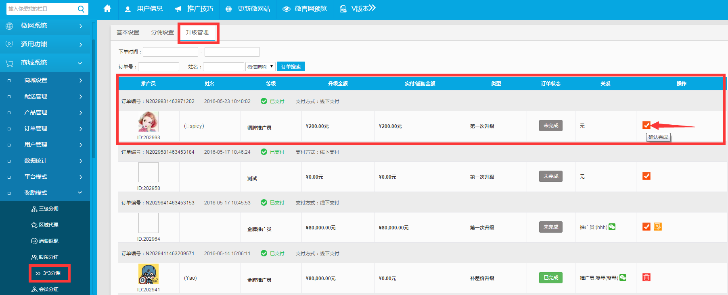Image resolution: width=728 pixels, height=295 pixels.
Task: Click red delete trash icon for ID:202941
Action: click(x=646, y=277)
